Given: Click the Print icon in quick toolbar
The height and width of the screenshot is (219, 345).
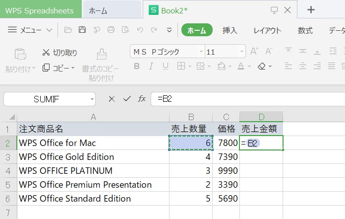Looking at the screenshot, I should [x=111, y=30].
